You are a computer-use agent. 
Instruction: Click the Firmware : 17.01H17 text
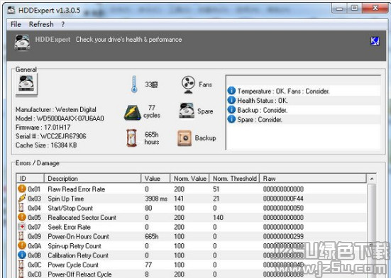[x=43, y=127]
